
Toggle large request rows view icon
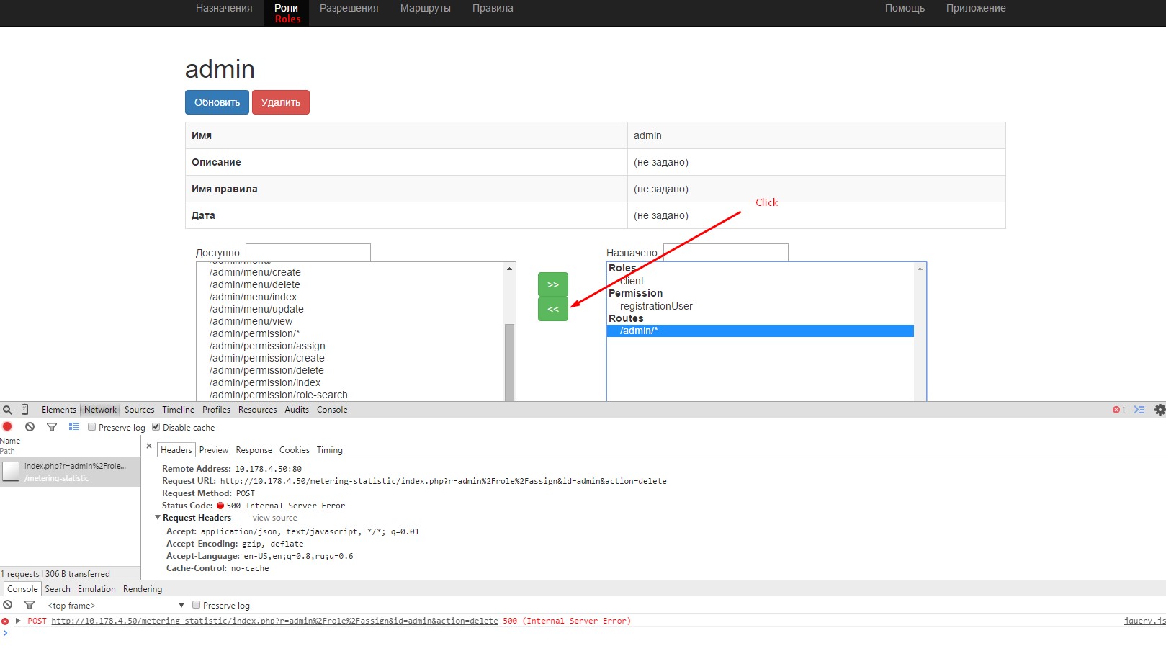click(73, 427)
